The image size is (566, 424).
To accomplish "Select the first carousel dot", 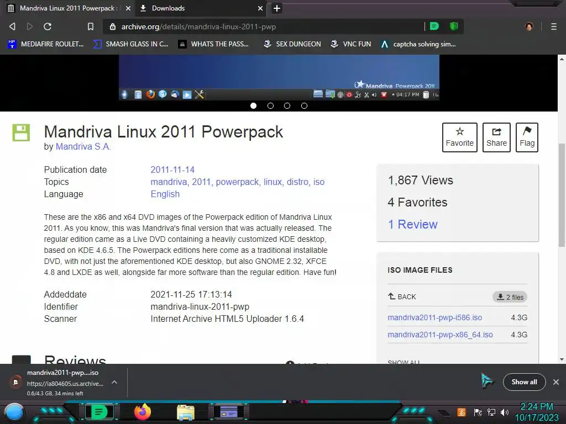I will [253, 105].
